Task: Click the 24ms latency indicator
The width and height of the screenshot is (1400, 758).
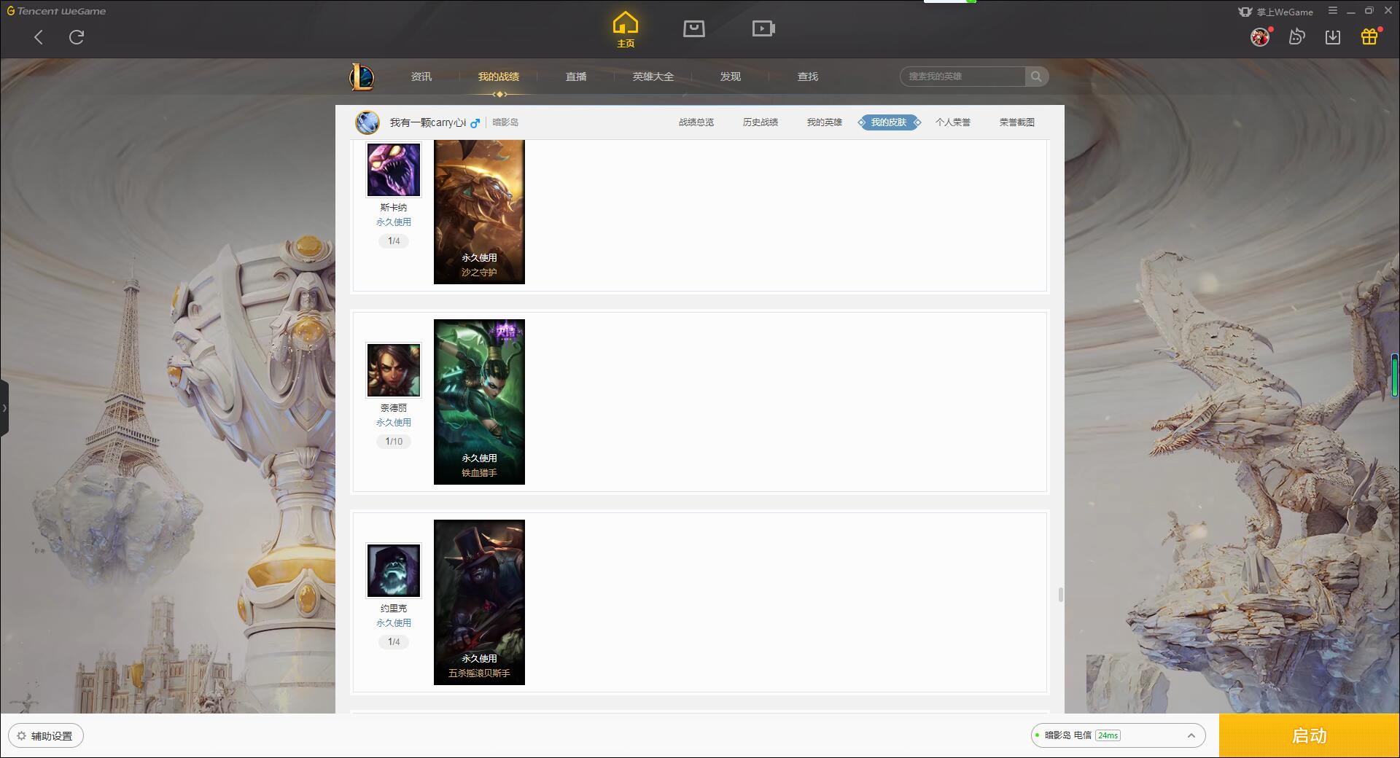Action: (x=1108, y=735)
